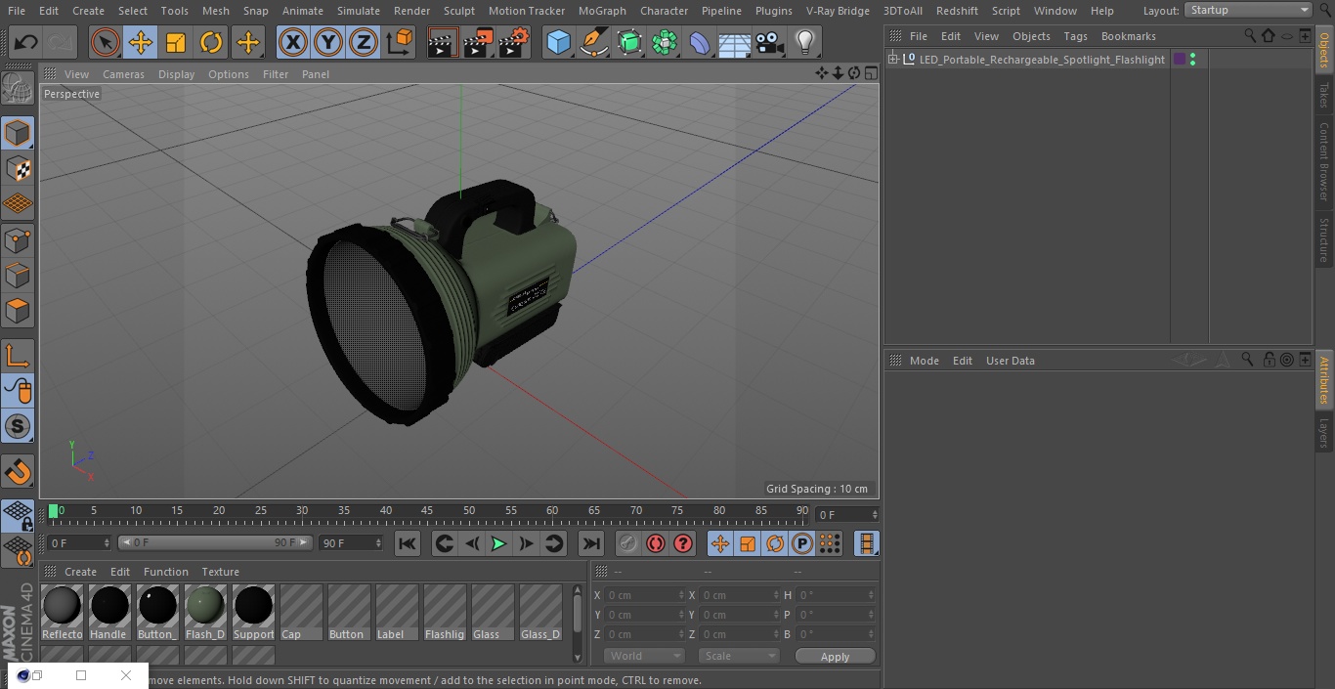The height and width of the screenshot is (689, 1335).
Task: Toggle viewport Solo mode
Action: [x=18, y=426]
